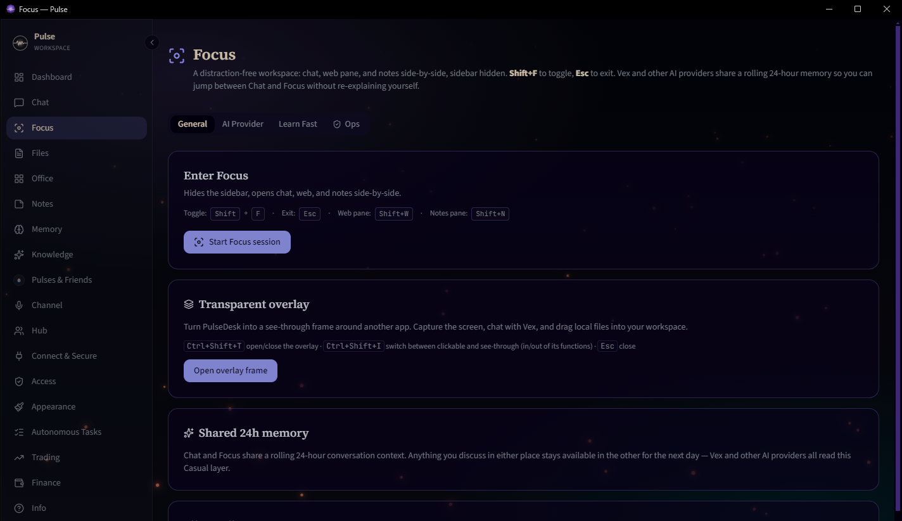The height and width of the screenshot is (521, 902).
Task: Click the Ctrl+Shift+T shortcut chip
Action: pyautogui.click(x=214, y=346)
